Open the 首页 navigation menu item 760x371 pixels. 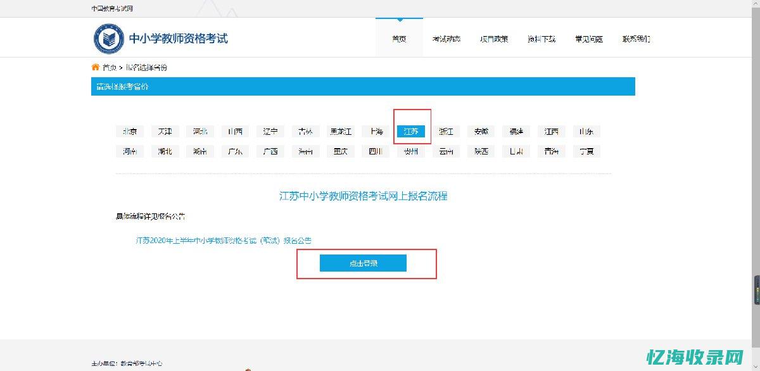point(399,38)
